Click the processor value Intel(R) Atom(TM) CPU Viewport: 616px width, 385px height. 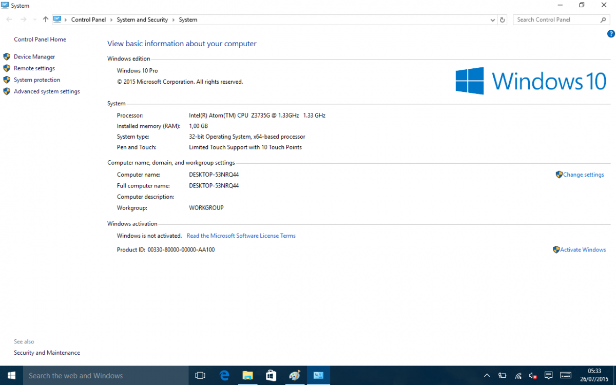click(257, 115)
